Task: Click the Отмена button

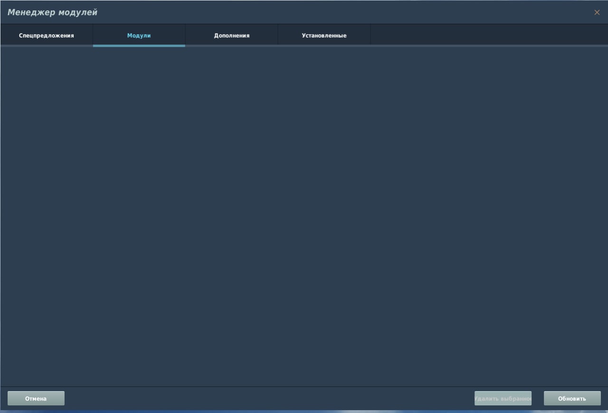Action: (36, 398)
